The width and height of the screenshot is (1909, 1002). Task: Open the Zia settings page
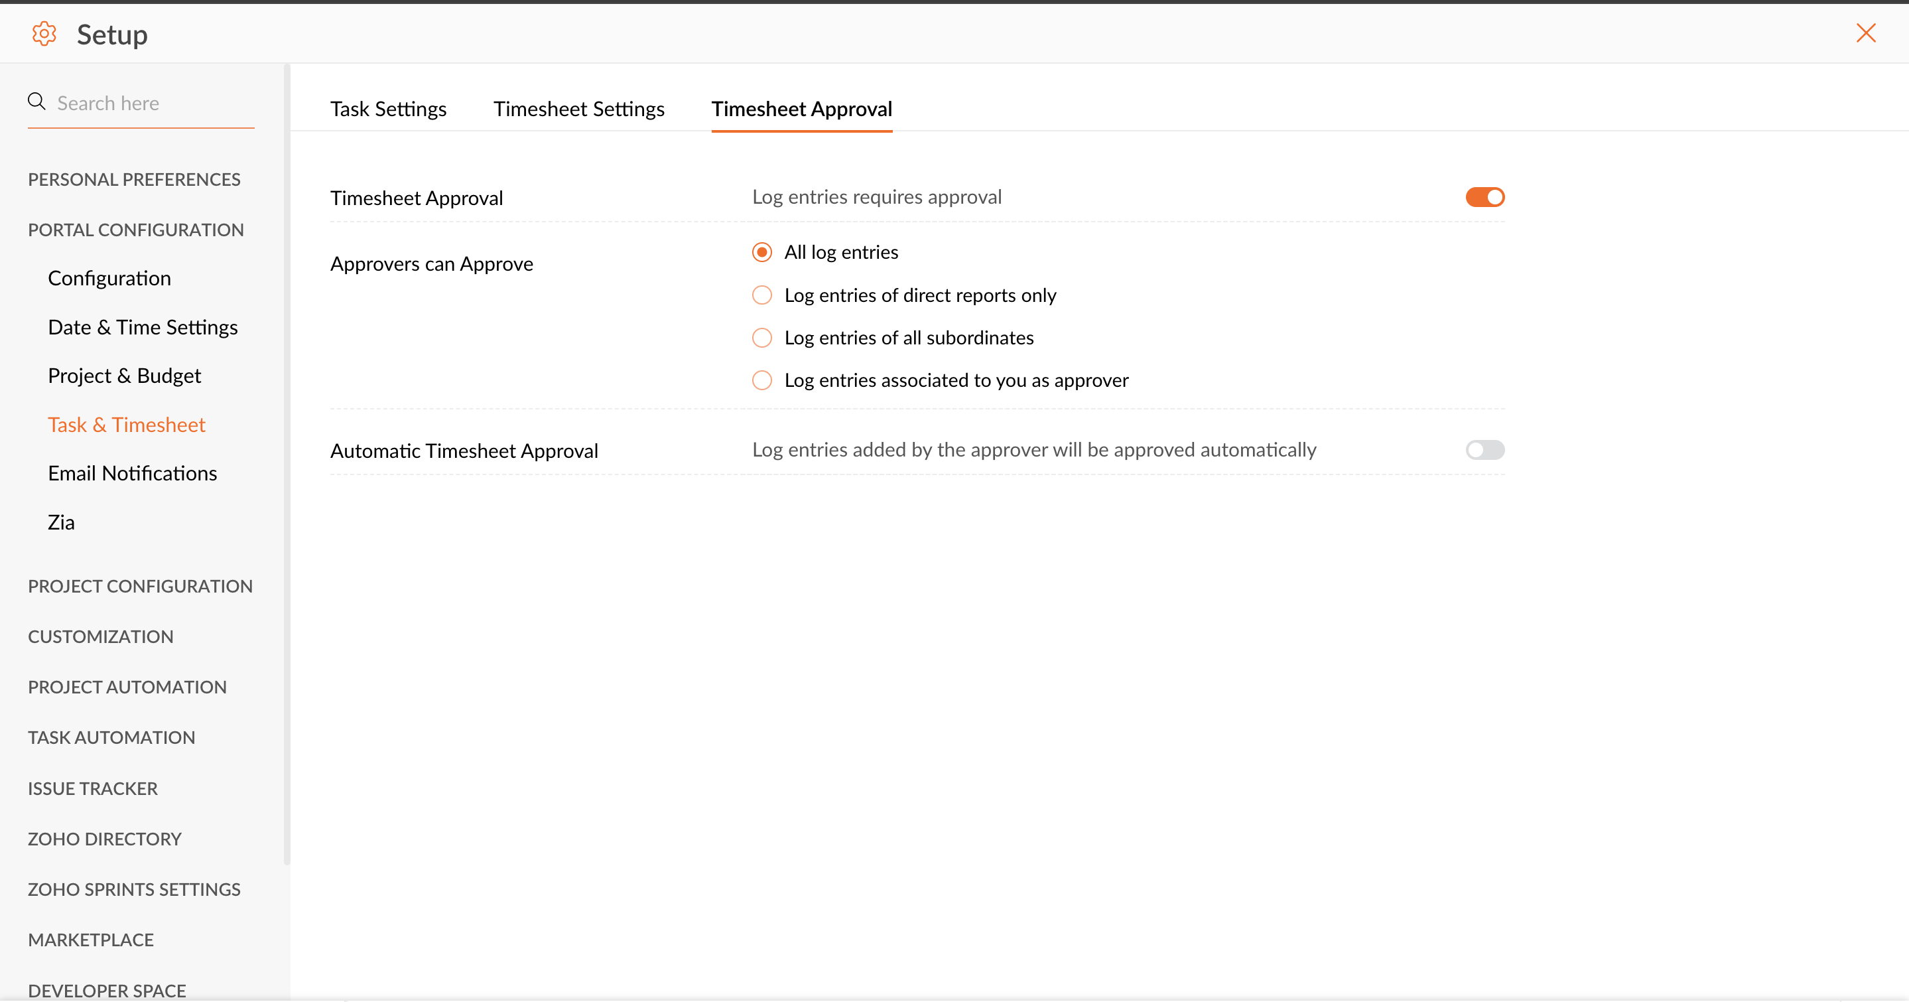point(62,522)
